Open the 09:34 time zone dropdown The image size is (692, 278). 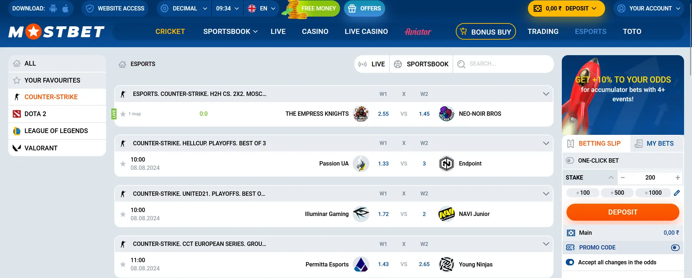[x=228, y=8]
